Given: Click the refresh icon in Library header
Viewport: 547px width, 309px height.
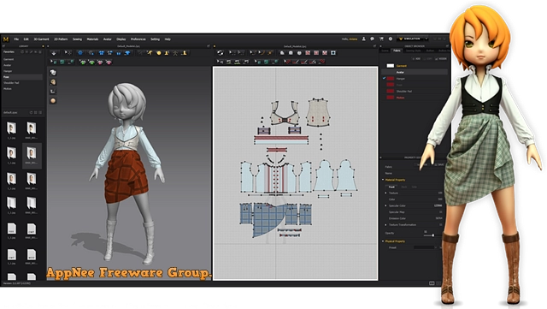Looking at the screenshot, I should [22, 51].
